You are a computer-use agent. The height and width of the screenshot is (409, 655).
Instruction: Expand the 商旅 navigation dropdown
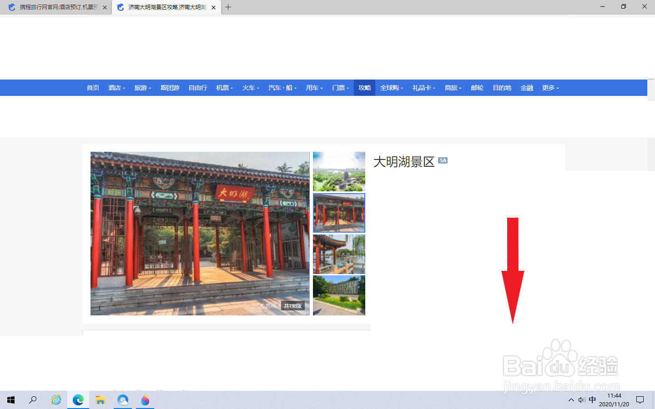[453, 88]
